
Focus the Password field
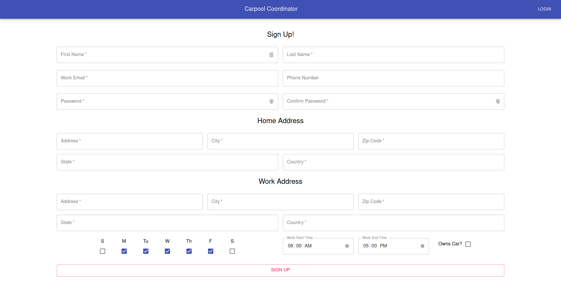167,102
